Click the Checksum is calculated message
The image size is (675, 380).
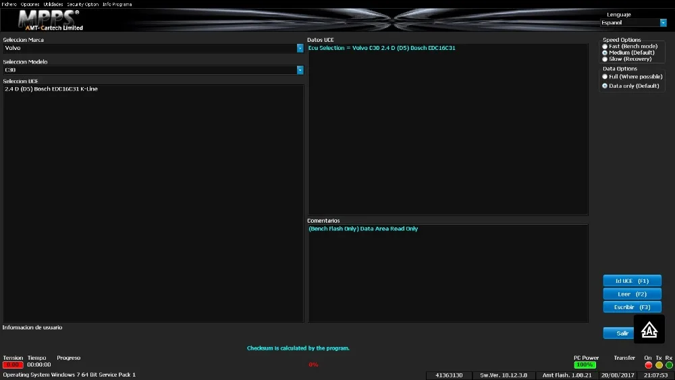pos(298,348)
